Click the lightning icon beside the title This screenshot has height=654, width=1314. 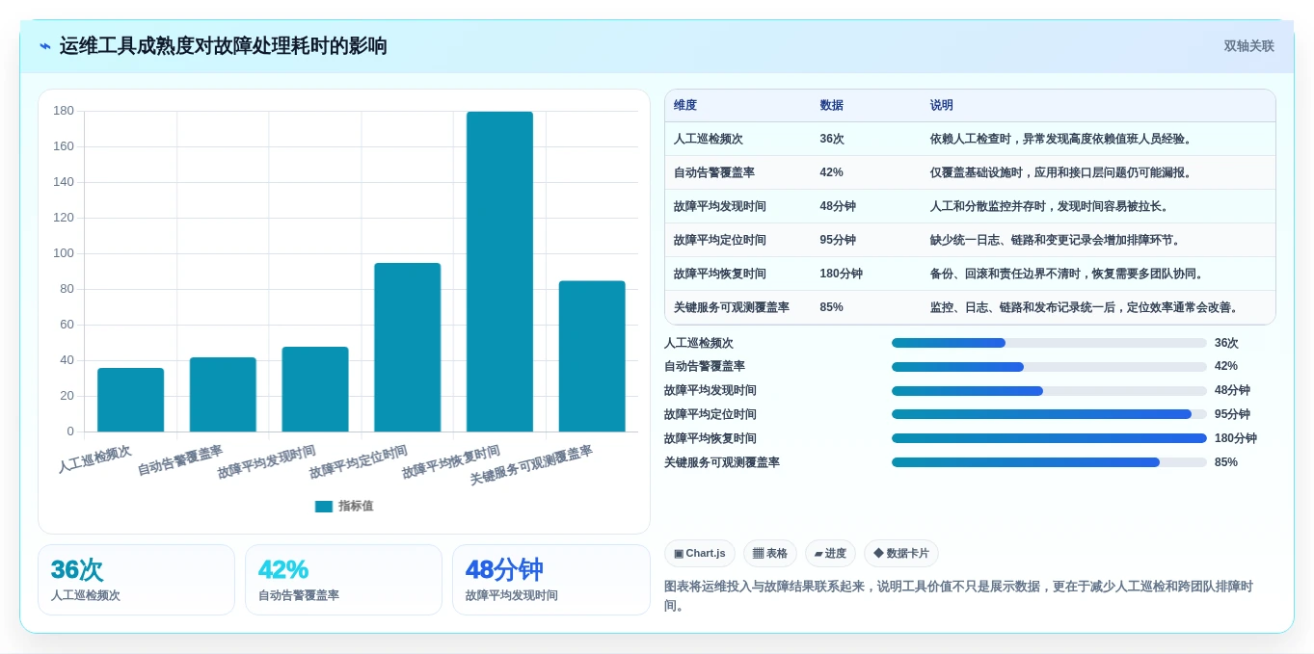click(x=44, y=46)
